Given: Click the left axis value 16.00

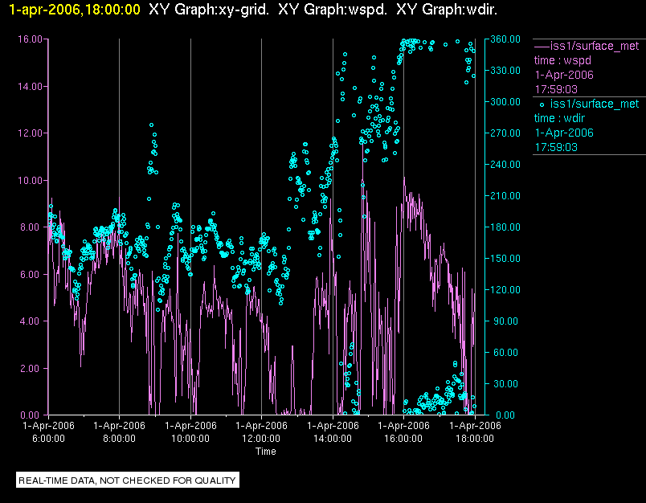Looking at the screenshot, I should click(30, 39).
